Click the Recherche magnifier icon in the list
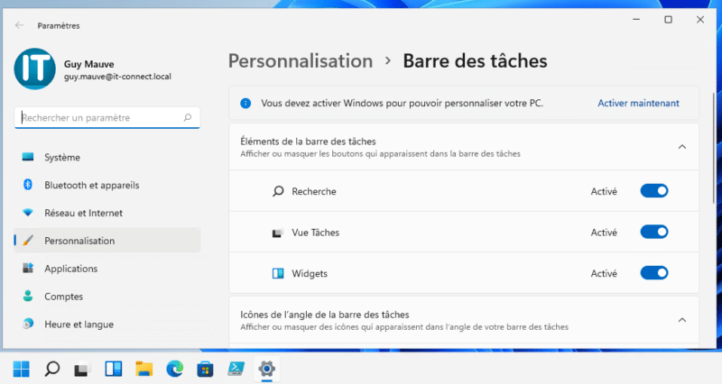 click(x=278, y=191)
